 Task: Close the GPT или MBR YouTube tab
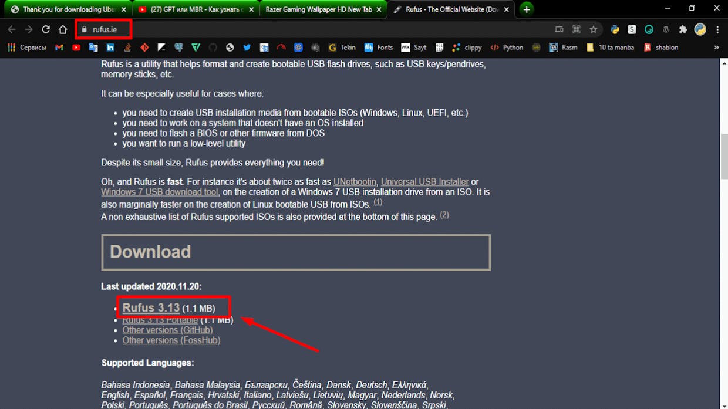(251, 9)
